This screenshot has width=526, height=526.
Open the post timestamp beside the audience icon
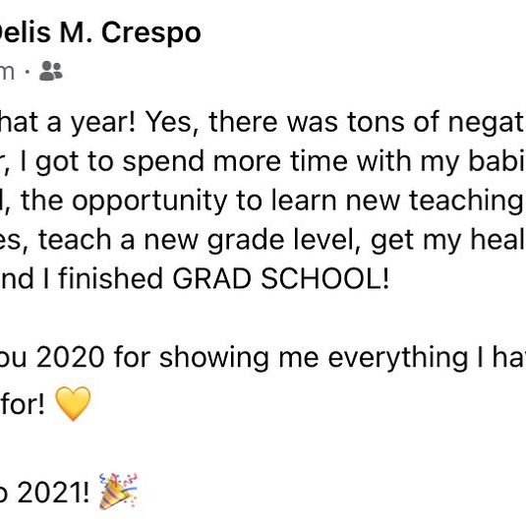click(7, 72)
